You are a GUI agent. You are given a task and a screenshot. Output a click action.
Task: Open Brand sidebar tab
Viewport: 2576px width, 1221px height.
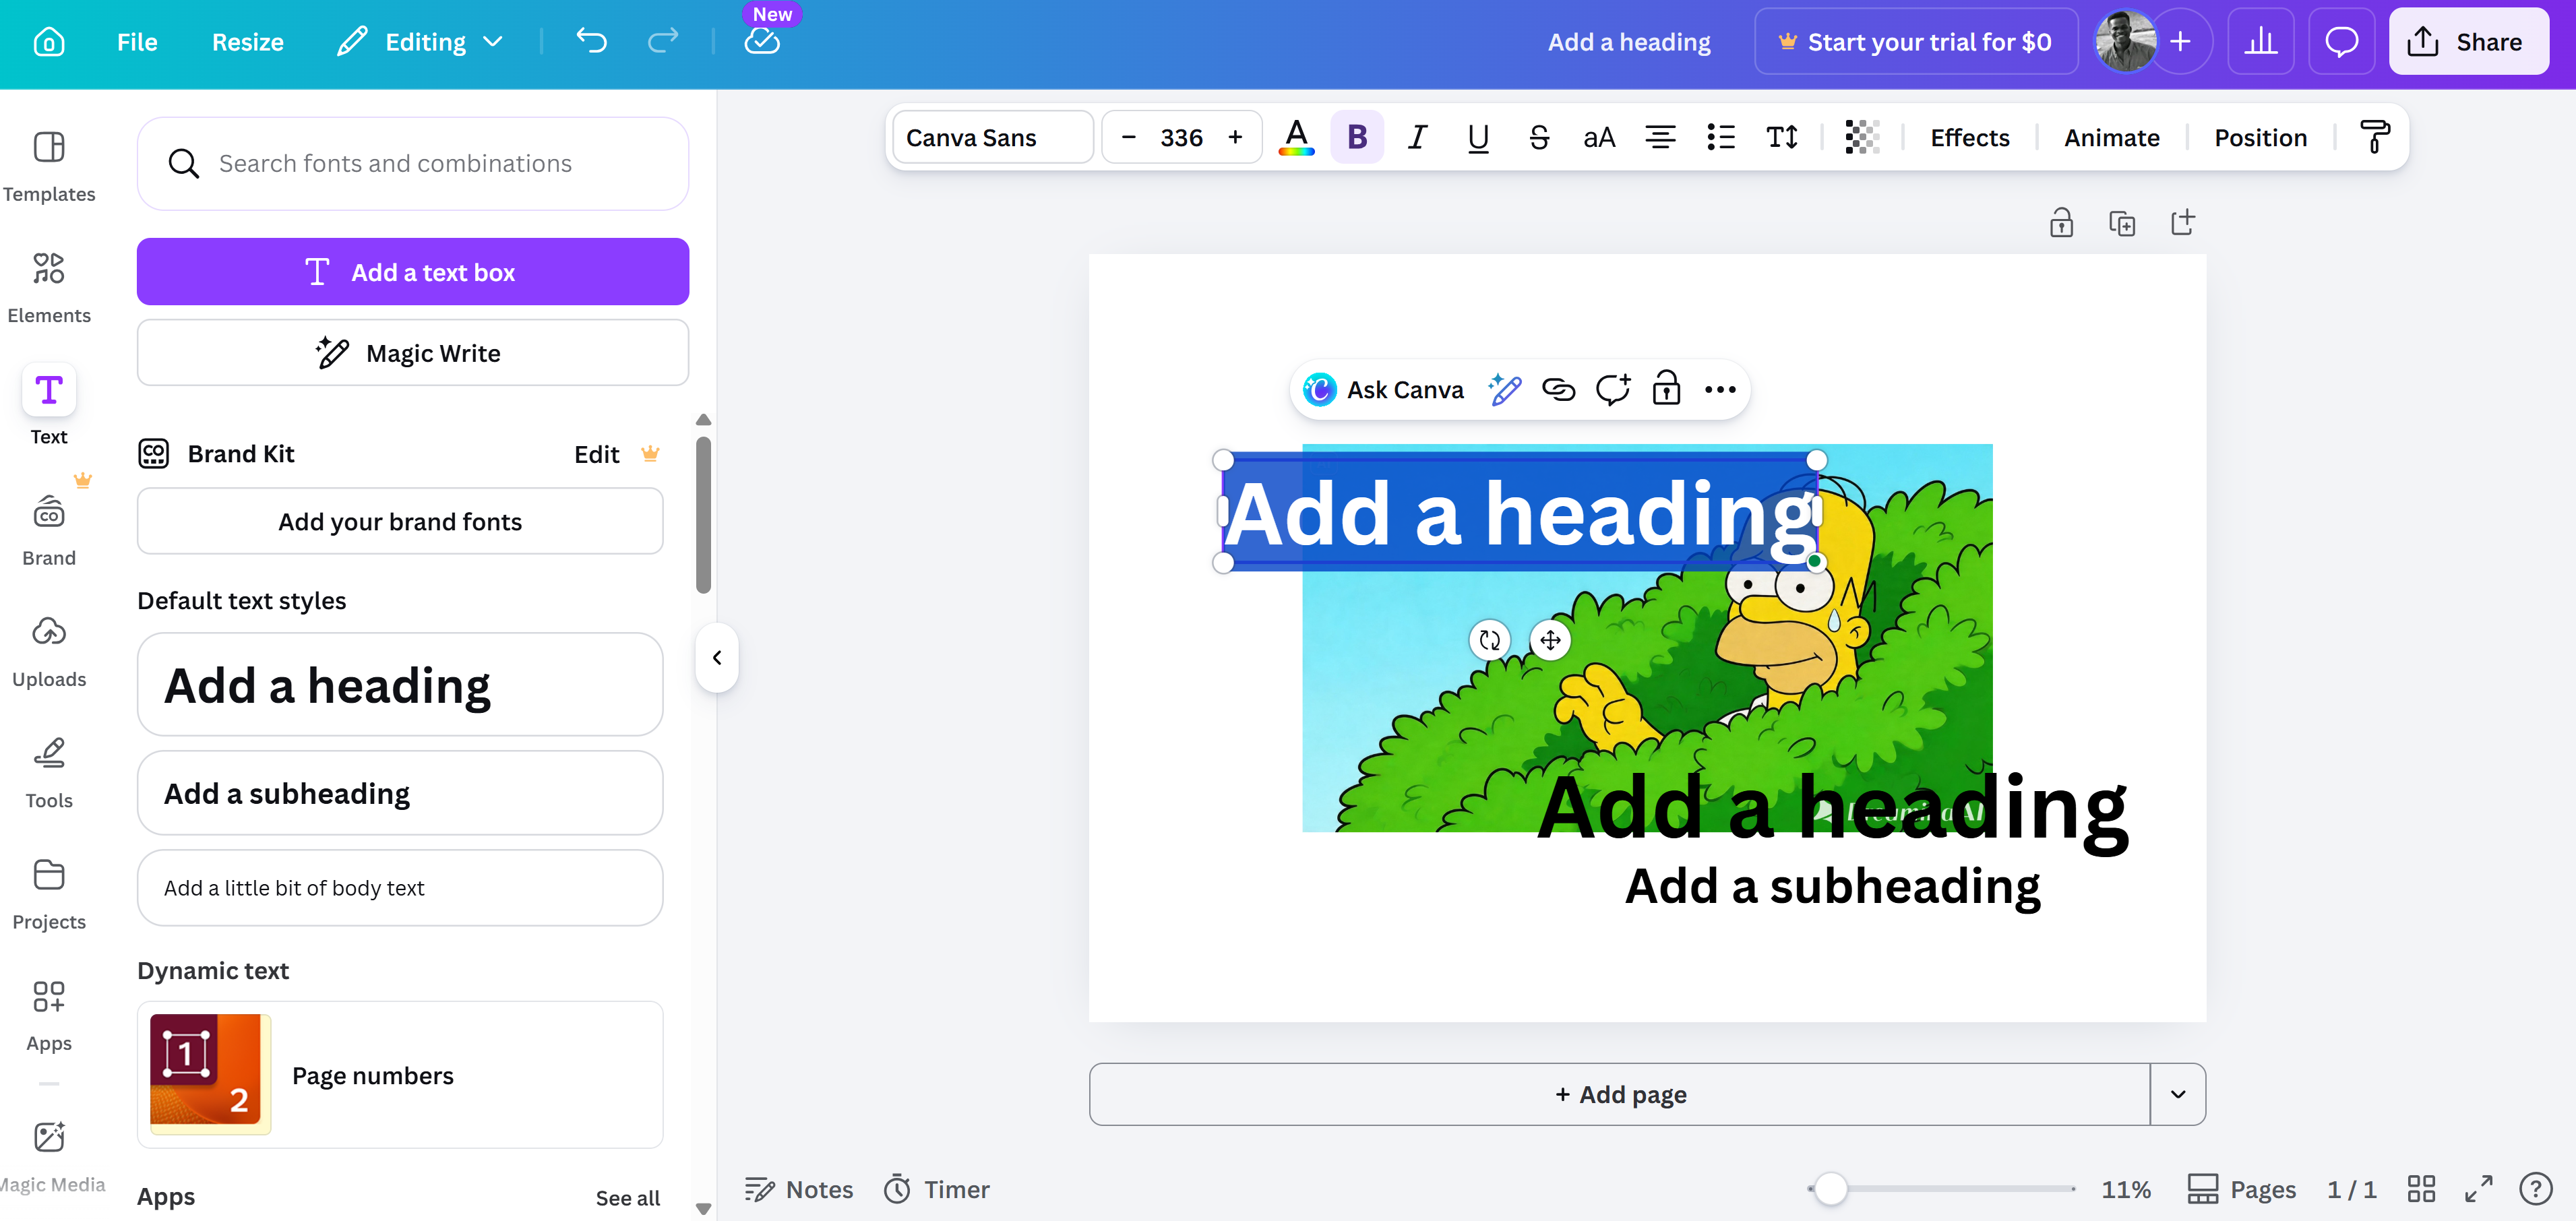tap(49, 530)
